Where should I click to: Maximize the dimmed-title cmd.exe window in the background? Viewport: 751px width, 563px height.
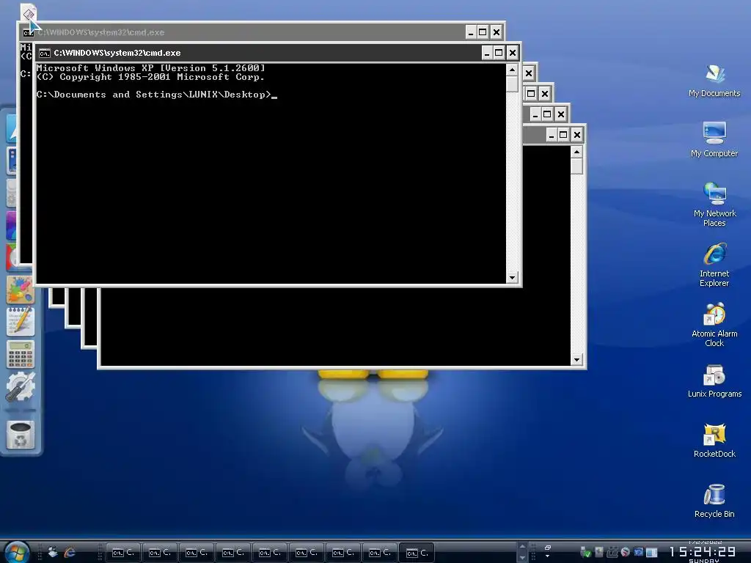483,32
